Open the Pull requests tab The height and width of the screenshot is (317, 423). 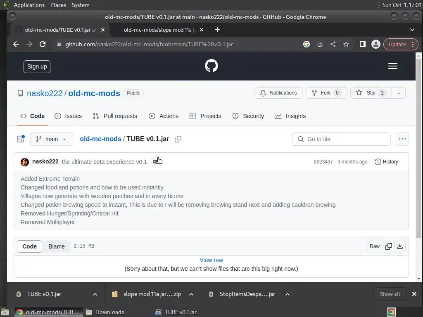point(115,116)
